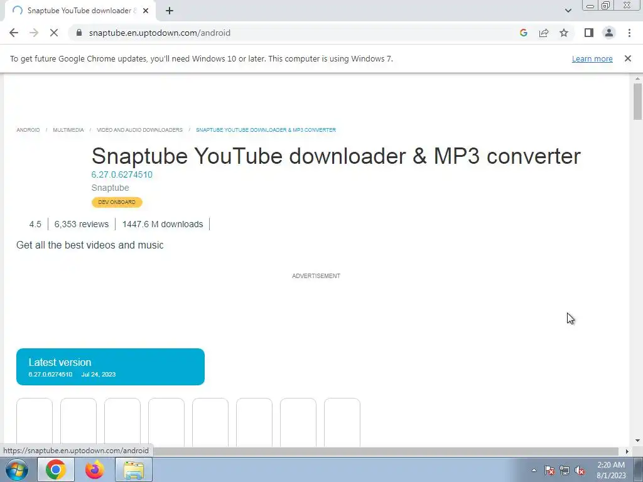Click the Latest version download button

[x=111, y=367]
